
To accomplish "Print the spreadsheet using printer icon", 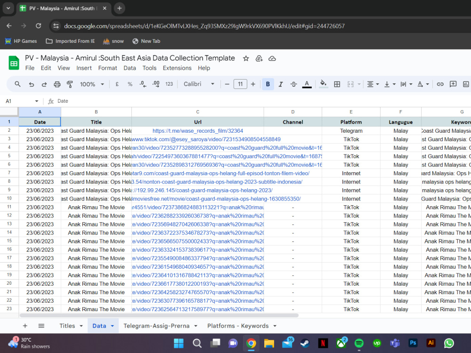I will [57, 84].
